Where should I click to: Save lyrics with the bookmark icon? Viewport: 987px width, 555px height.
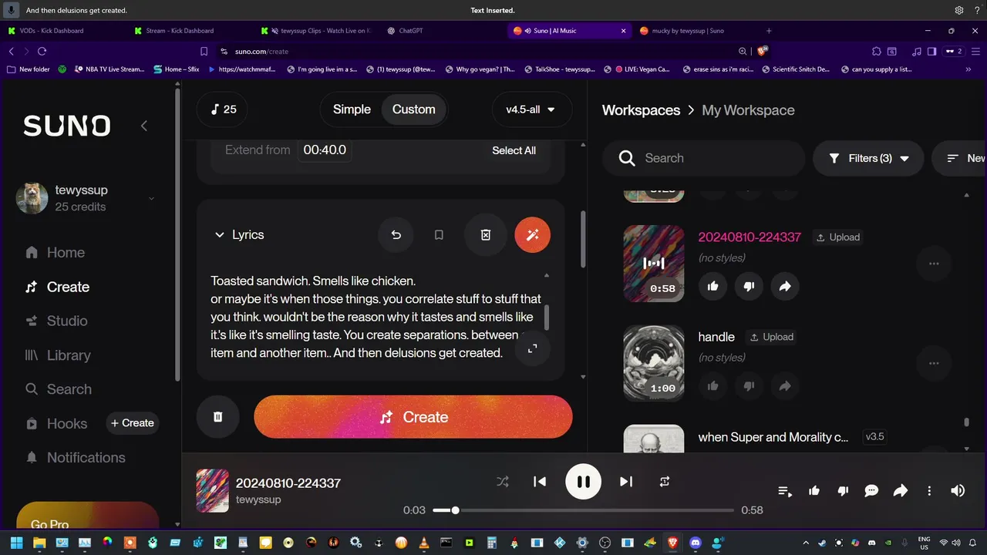pyautogui.click(x=439, y=235)
